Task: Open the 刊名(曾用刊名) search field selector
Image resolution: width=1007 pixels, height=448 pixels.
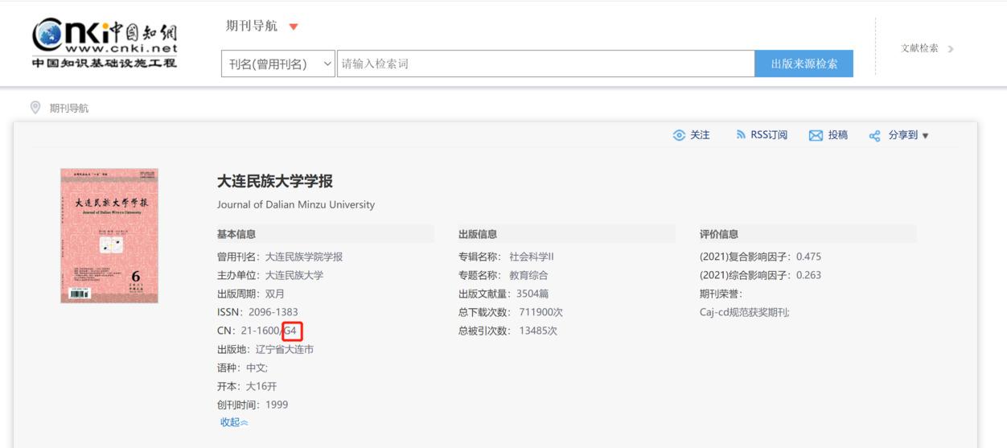Action: click(x=278, y=64)
